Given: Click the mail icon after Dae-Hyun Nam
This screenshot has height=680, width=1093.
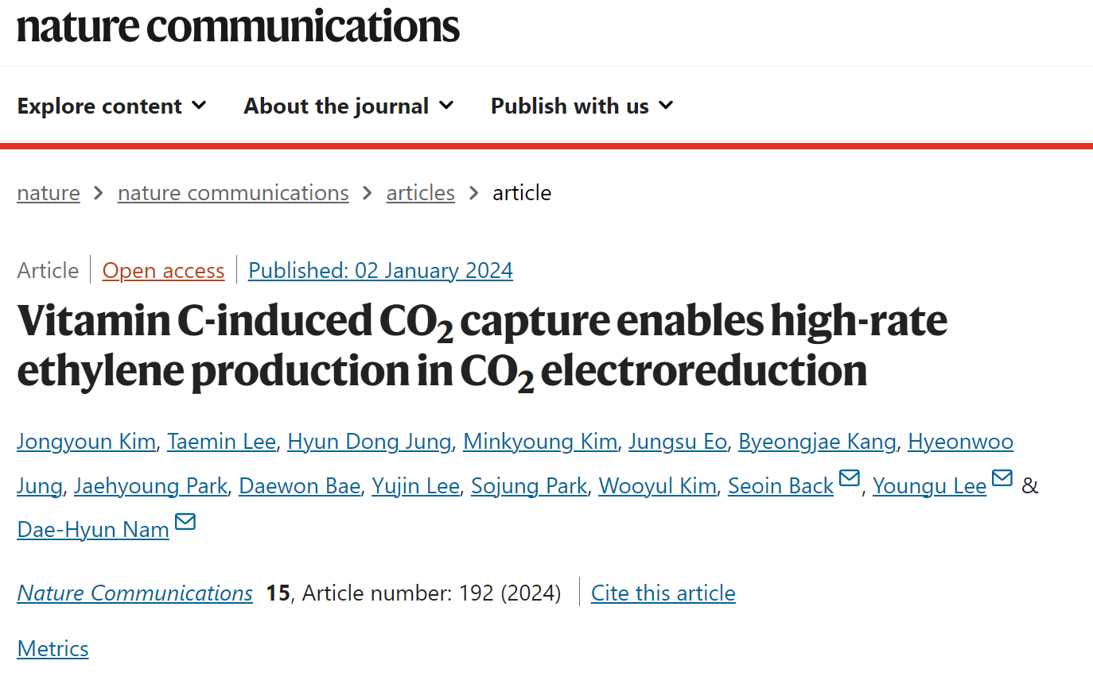Looking at the screenshot, I should (185, 522).
